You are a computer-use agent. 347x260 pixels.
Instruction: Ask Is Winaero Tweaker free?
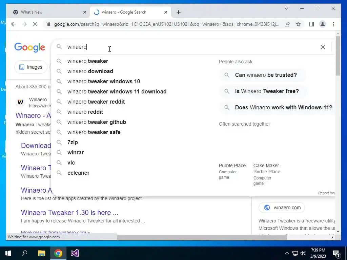[263, 91]
